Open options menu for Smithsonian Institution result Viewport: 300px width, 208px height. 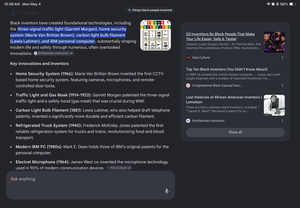pyautogui.click(x=282, y=121)
